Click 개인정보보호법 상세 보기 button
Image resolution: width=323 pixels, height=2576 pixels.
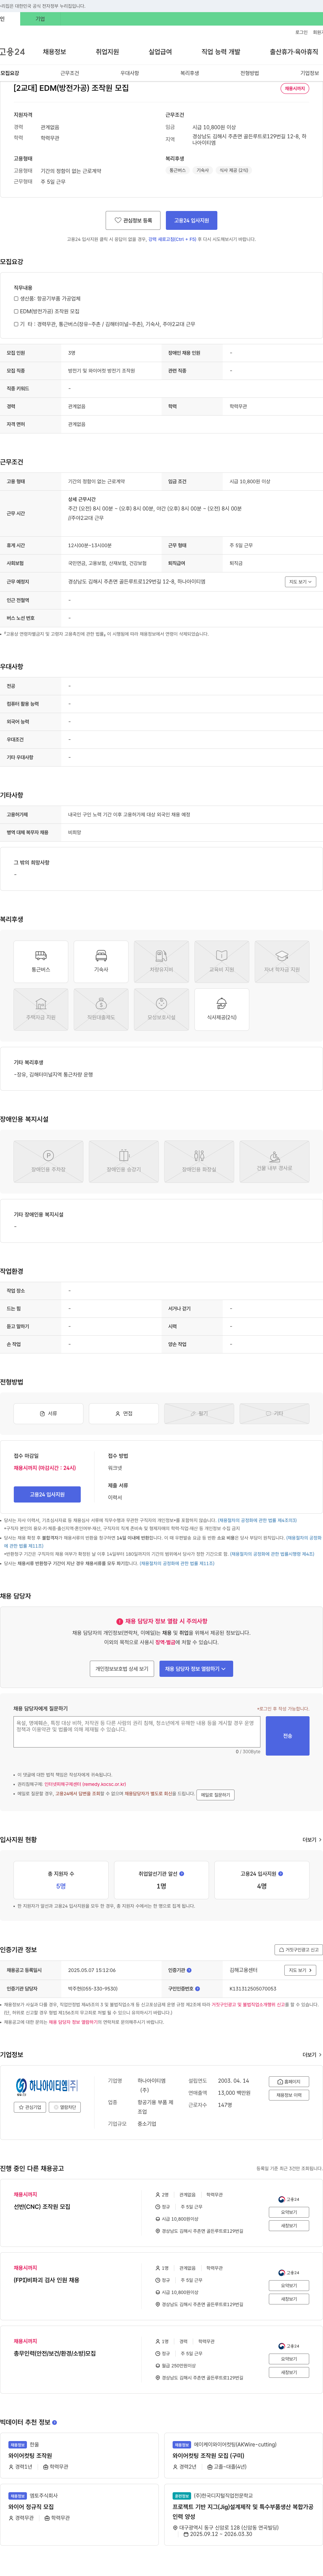coord(122,1669)
